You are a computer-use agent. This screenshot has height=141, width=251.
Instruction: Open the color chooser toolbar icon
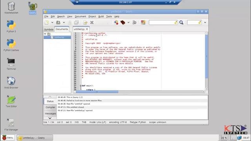tap(143, 22)
